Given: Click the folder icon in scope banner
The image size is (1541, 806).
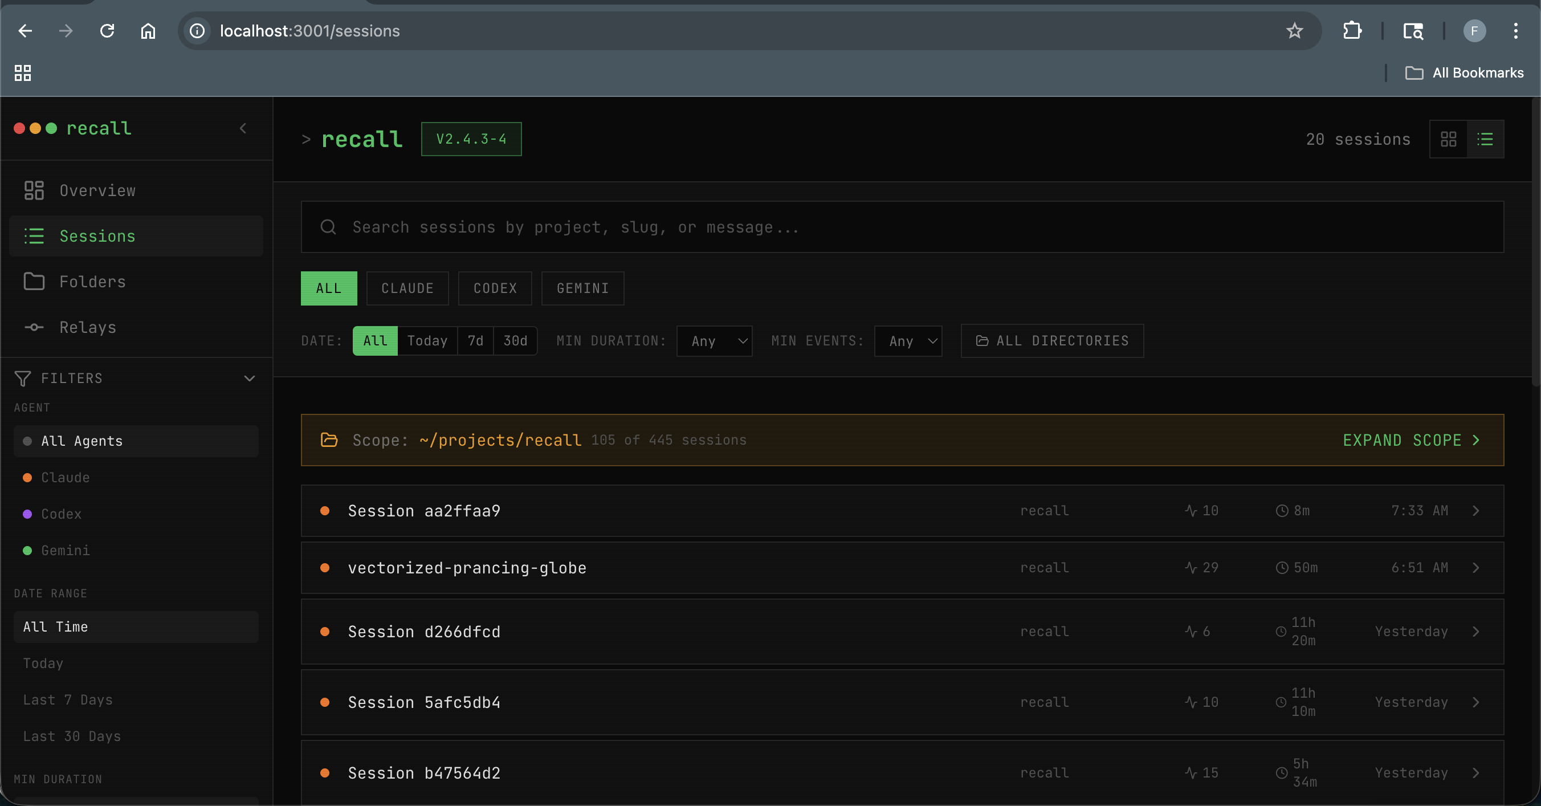Looking at the screenshot, I should point(329,441).
